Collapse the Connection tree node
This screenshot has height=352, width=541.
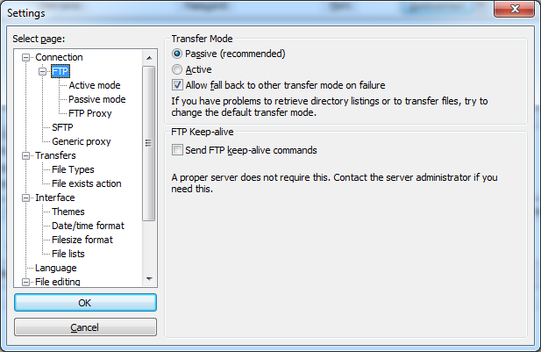(x=26, y=57)
